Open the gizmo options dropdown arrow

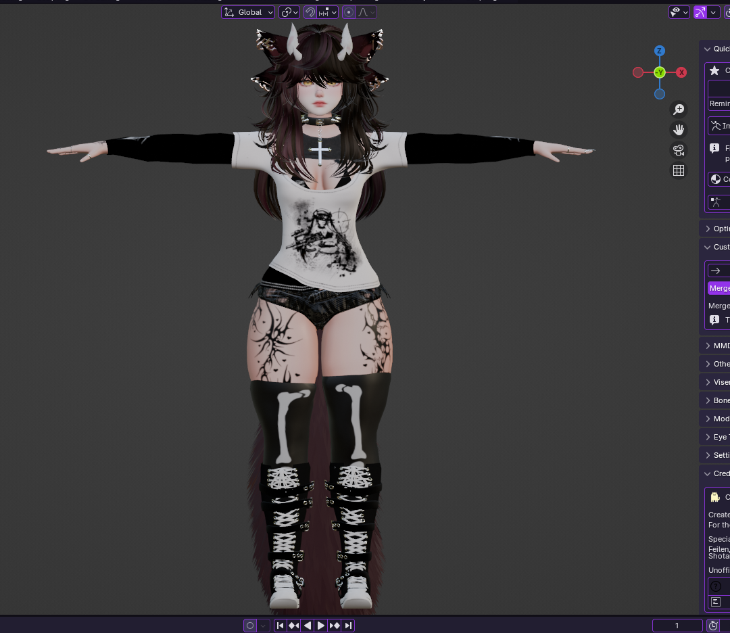point(713,12)
